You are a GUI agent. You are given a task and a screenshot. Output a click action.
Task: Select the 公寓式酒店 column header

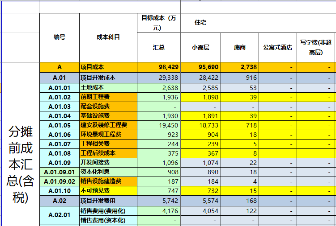(x=277, y=47)
